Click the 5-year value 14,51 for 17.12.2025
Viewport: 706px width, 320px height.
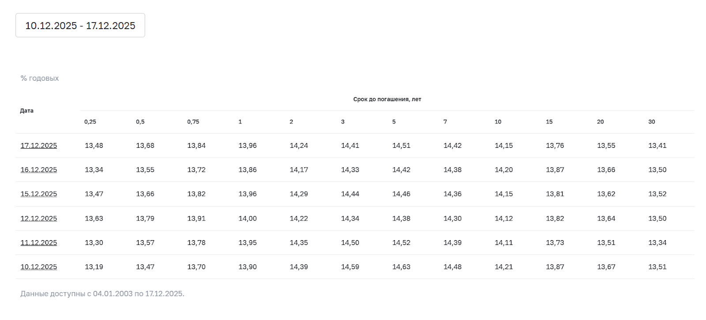(401, 146)
